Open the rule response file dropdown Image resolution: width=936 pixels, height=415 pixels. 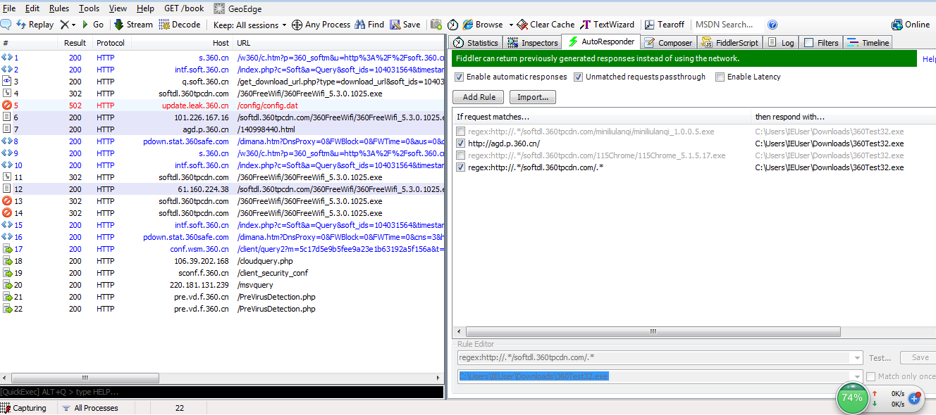857,376
